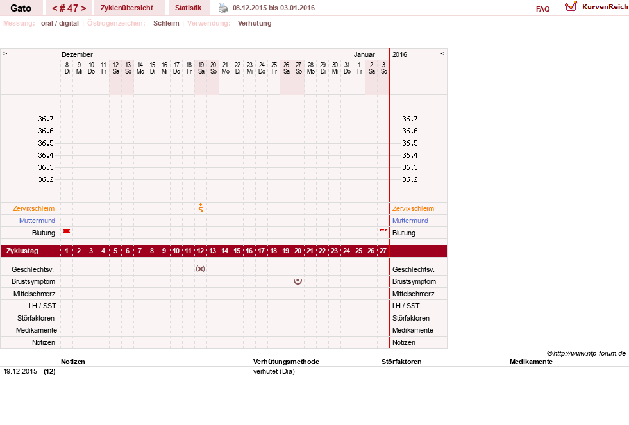The height and width of the screenshot is (425, 629).
Task: Open the Statistik tab
Action: tap(188, 8)
